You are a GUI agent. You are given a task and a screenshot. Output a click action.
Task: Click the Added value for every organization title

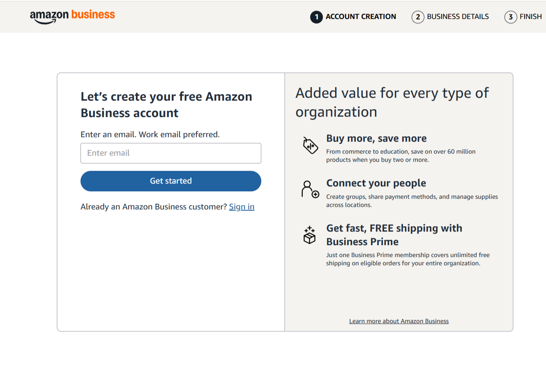392,102
